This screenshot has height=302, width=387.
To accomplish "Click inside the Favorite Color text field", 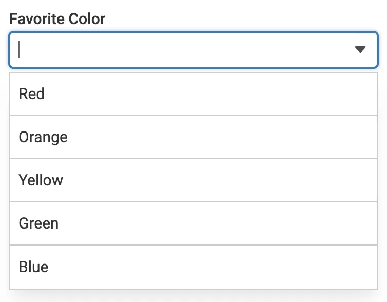I will point(180,50).
